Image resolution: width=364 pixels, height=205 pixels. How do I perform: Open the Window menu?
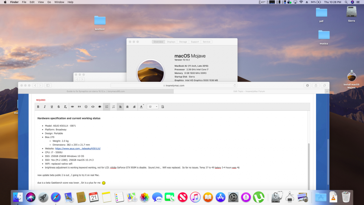59,2
